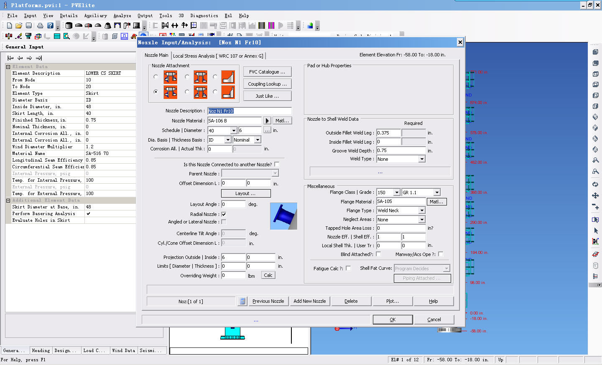Image resolution: width=602 pixels, height=365 pixels.
Task: Select the skirt element toolbar icon
Action: tap(136, 26)
